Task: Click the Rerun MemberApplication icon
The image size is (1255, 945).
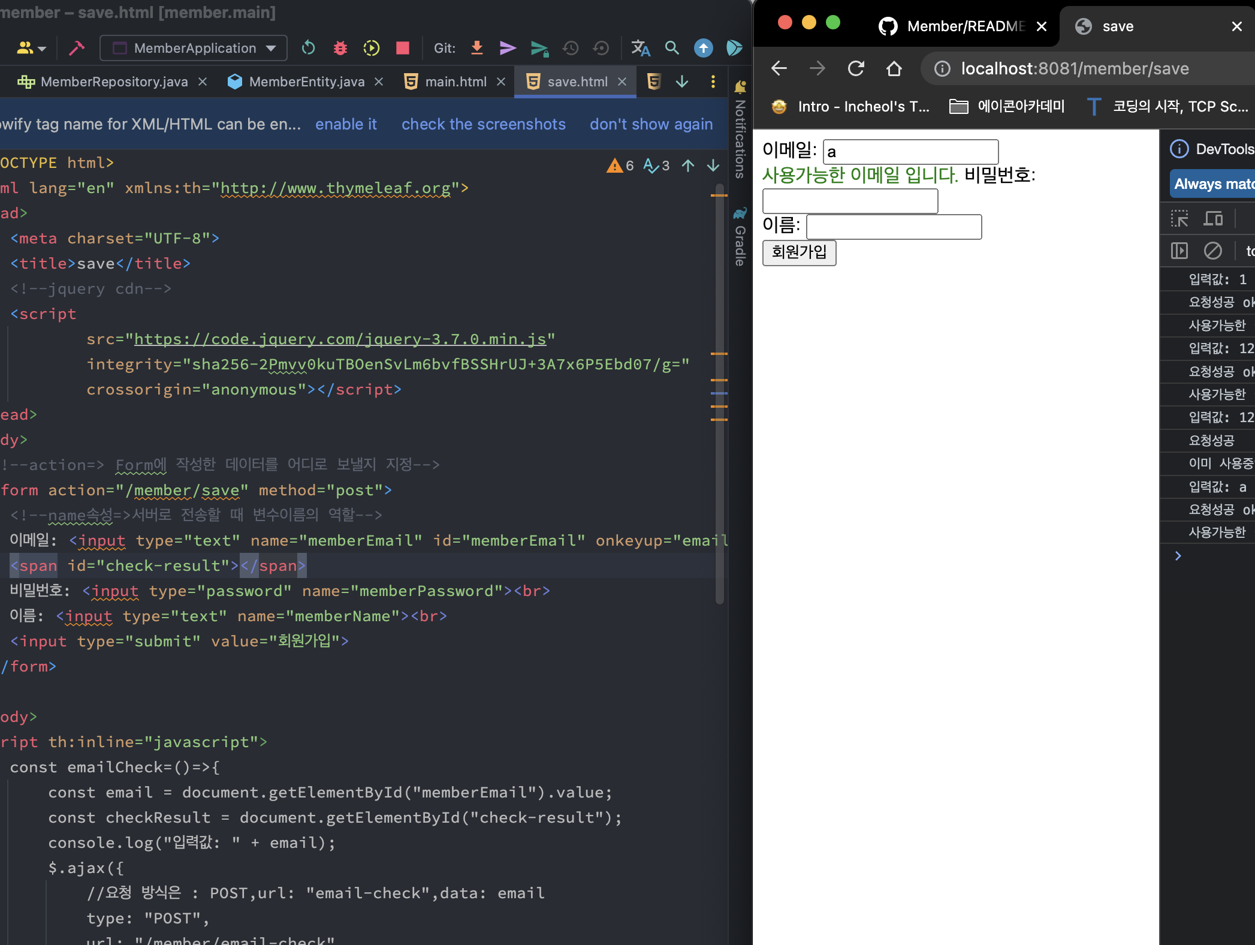Action: click(309, 48)
